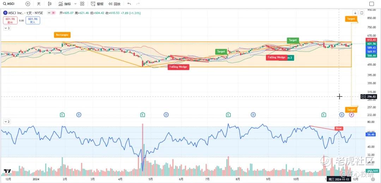
Task: Click the maximize pane bracket icon
Action: click(362, 13)
